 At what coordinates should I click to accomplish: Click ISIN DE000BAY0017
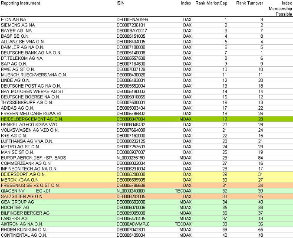tap(132, 31)
